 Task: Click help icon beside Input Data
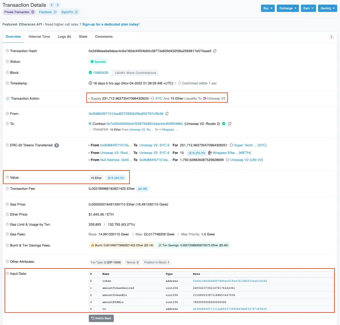pyautogui.click(x=7, y=273)
